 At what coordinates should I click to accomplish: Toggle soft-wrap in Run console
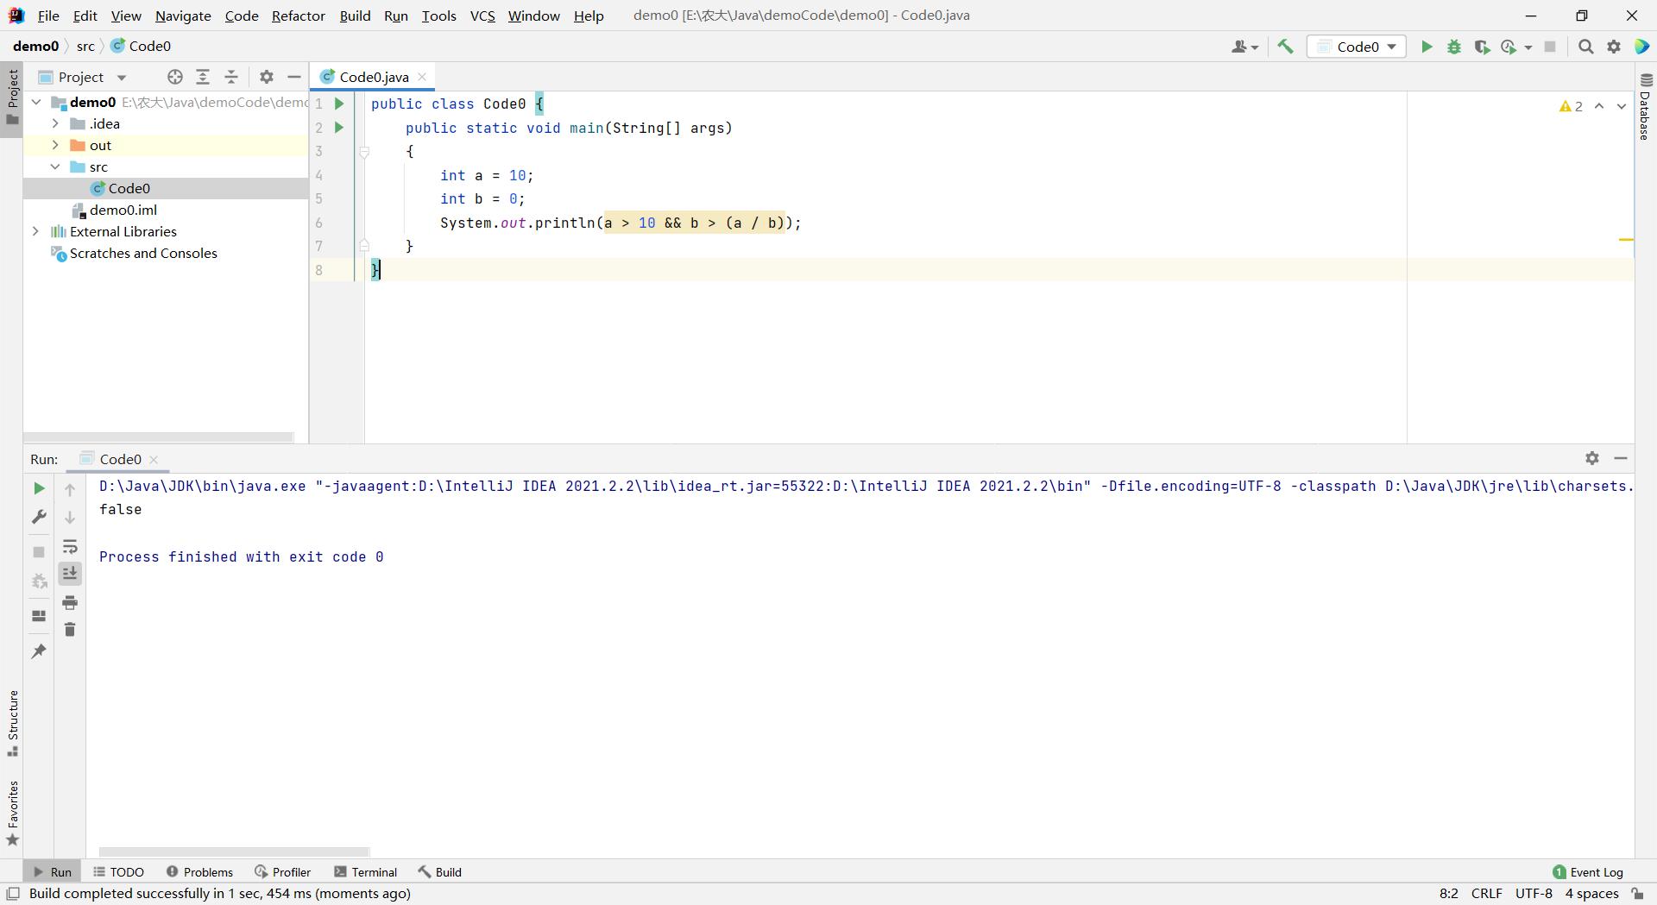pyautogui.click(x=70, y=547)
